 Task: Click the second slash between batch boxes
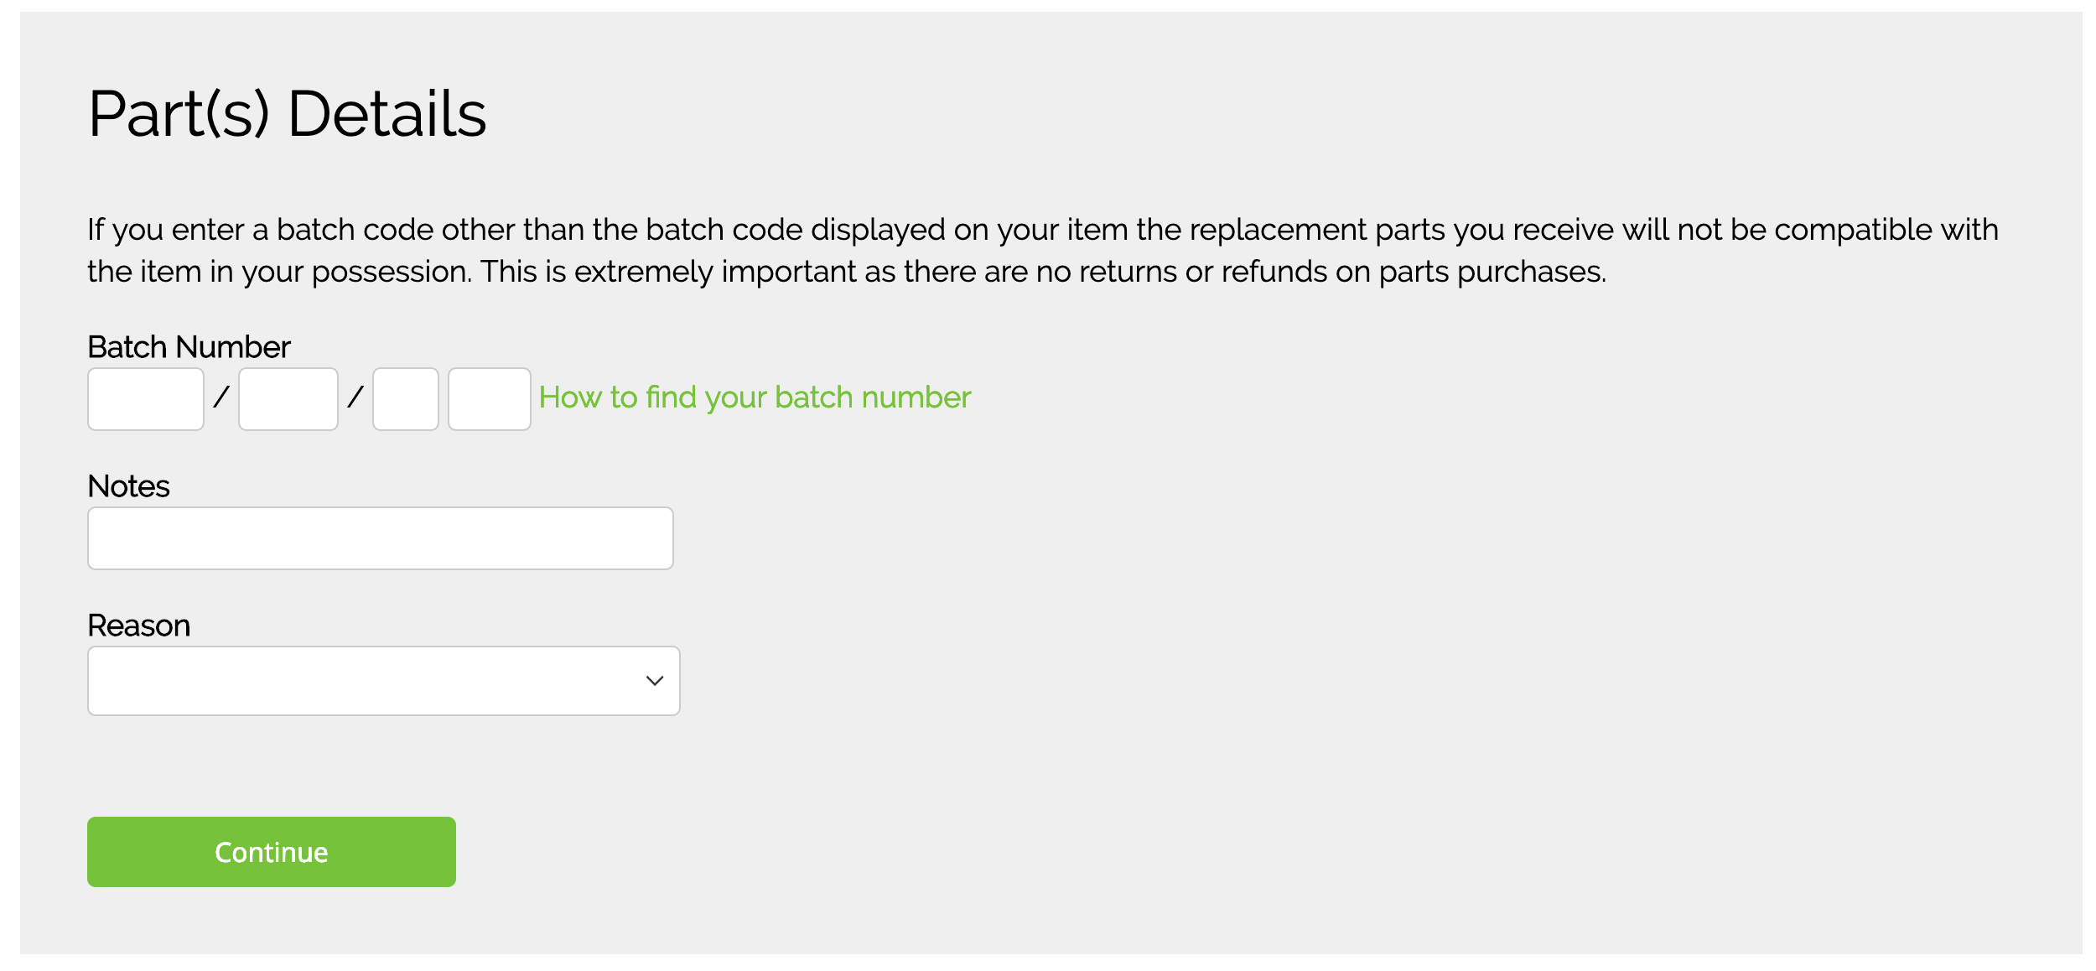point(355,397)
